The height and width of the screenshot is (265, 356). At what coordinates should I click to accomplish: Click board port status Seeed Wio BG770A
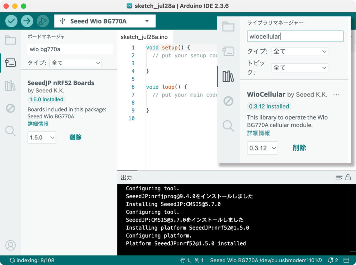(266, 260)
